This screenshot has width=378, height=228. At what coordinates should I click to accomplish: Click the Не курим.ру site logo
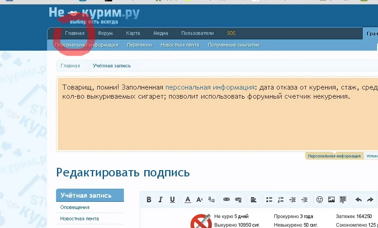(94, 15)
